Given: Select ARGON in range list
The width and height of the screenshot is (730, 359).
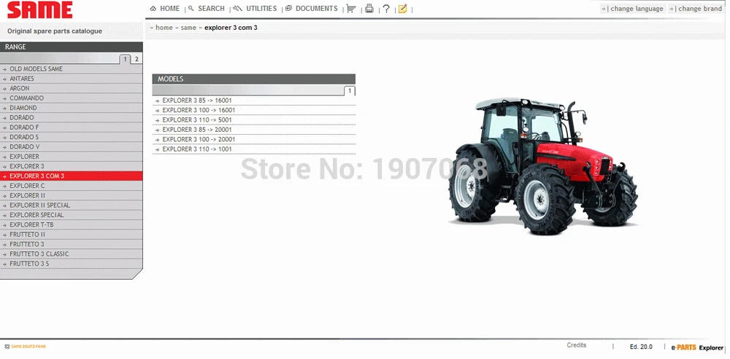Looking at the screenshot, I should pyautogui.click(x=72, y=88).
